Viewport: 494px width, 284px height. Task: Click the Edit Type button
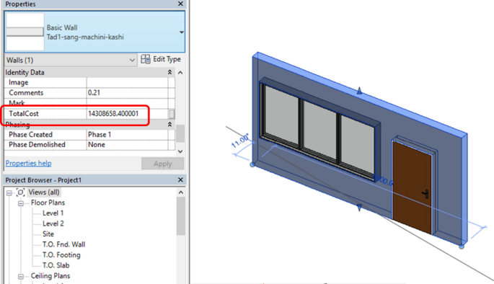pos(161,59)
